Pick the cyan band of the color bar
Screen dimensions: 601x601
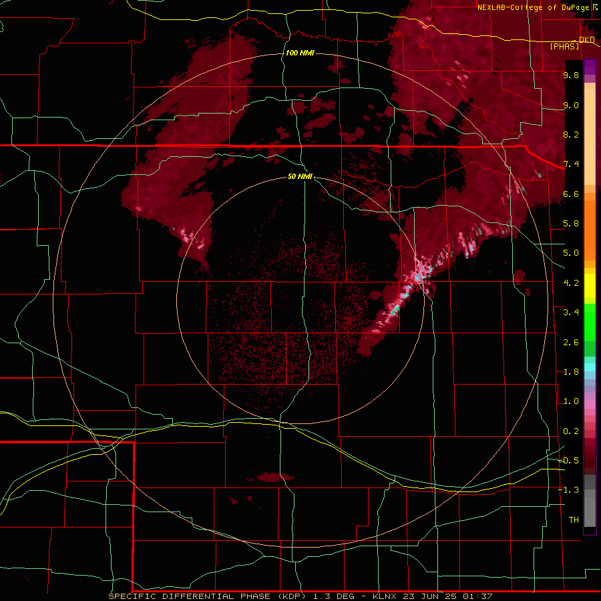590,367
